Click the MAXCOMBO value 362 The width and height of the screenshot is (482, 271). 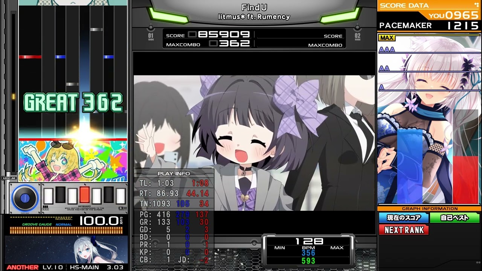tap(235, 44)
